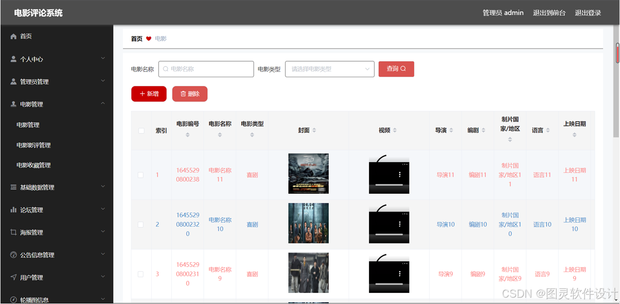620x304 pixels.
Task: Sort by 电影名称 using its sort arrows
Action: click(x=220, y=135)
